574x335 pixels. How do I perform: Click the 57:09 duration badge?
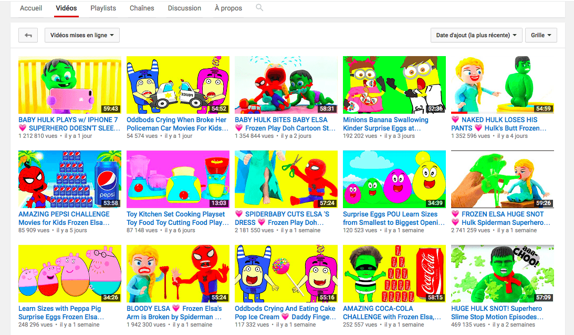point(543,297)
